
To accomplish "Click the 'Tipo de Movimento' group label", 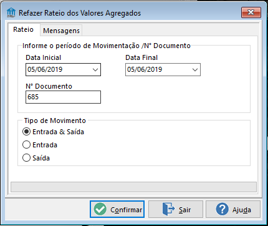I will (55, 120).
